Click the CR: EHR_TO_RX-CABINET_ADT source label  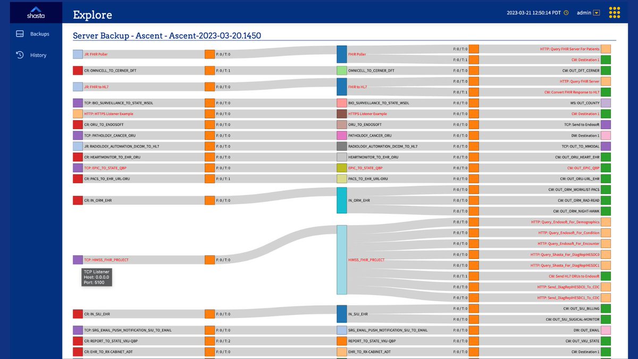click(x=107, y=352)
